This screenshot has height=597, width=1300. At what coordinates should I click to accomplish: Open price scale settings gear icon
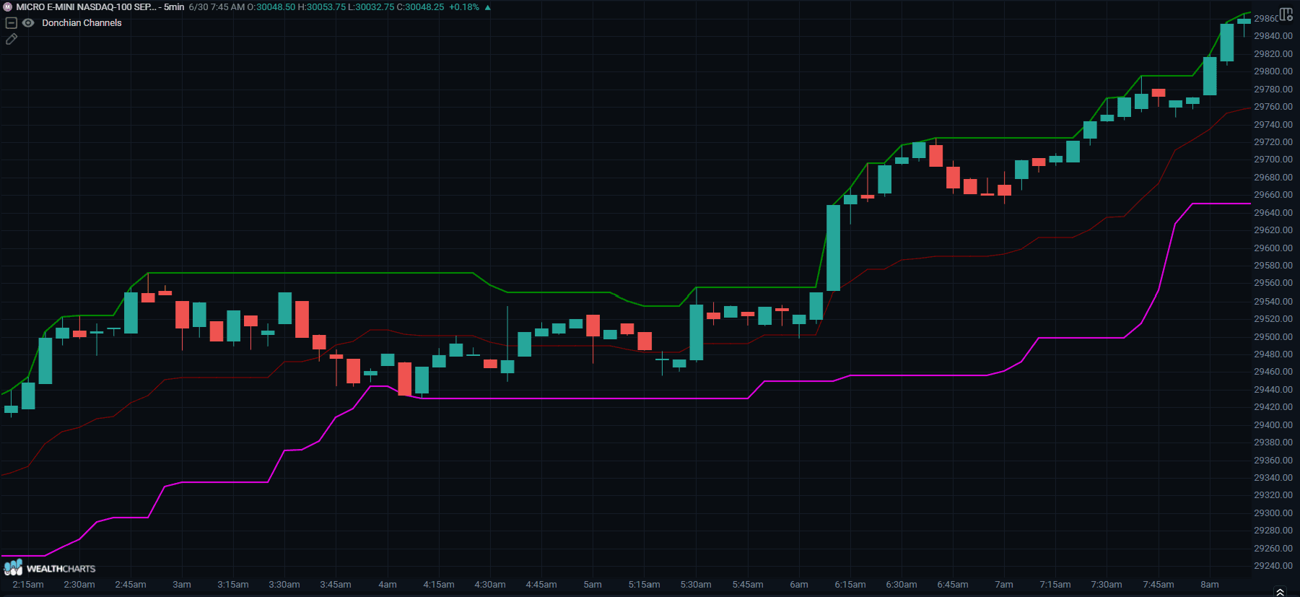[1286, 14]
